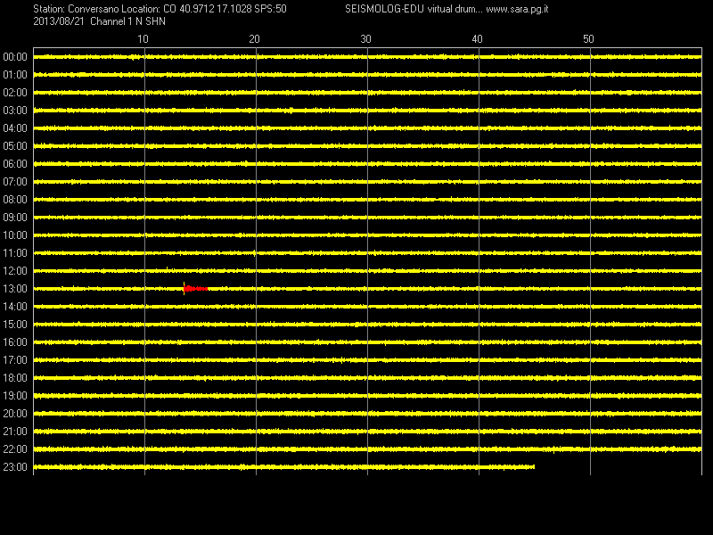The width and height of the screenshot is (713, 535).
Task: Click the 18:00 hour label
Action: click(x=15, y=377)
